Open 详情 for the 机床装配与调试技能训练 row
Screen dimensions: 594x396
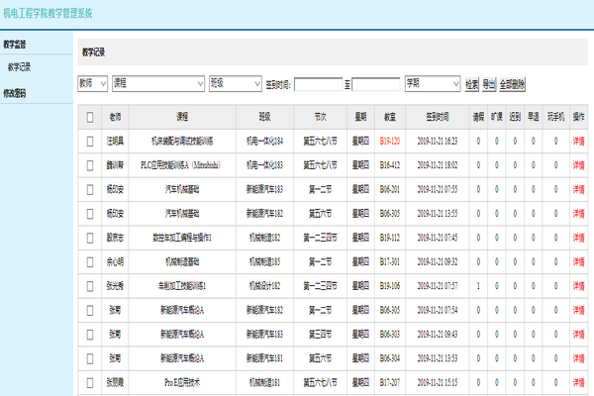pos(579,141)
